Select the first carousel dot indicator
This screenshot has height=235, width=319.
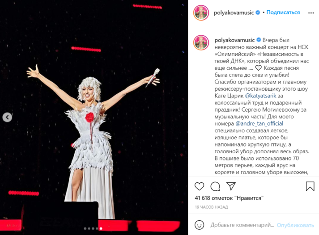(85, 228)
